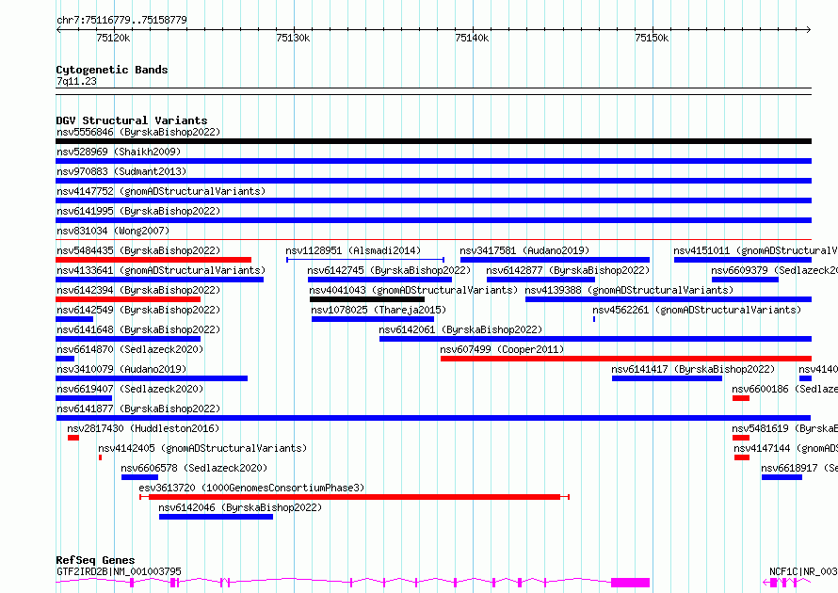Click the 7q11.23 band label
This screenshot has width=838, height=593.
[76, 81]
